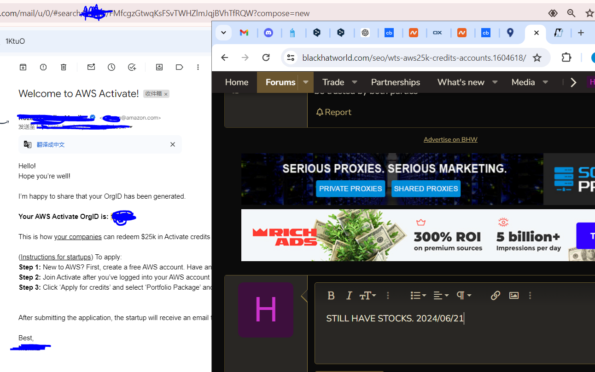Open the 'your companies' link in email
Image resolution: width=595 pixels, height=372 pixels.
(78, 237)
